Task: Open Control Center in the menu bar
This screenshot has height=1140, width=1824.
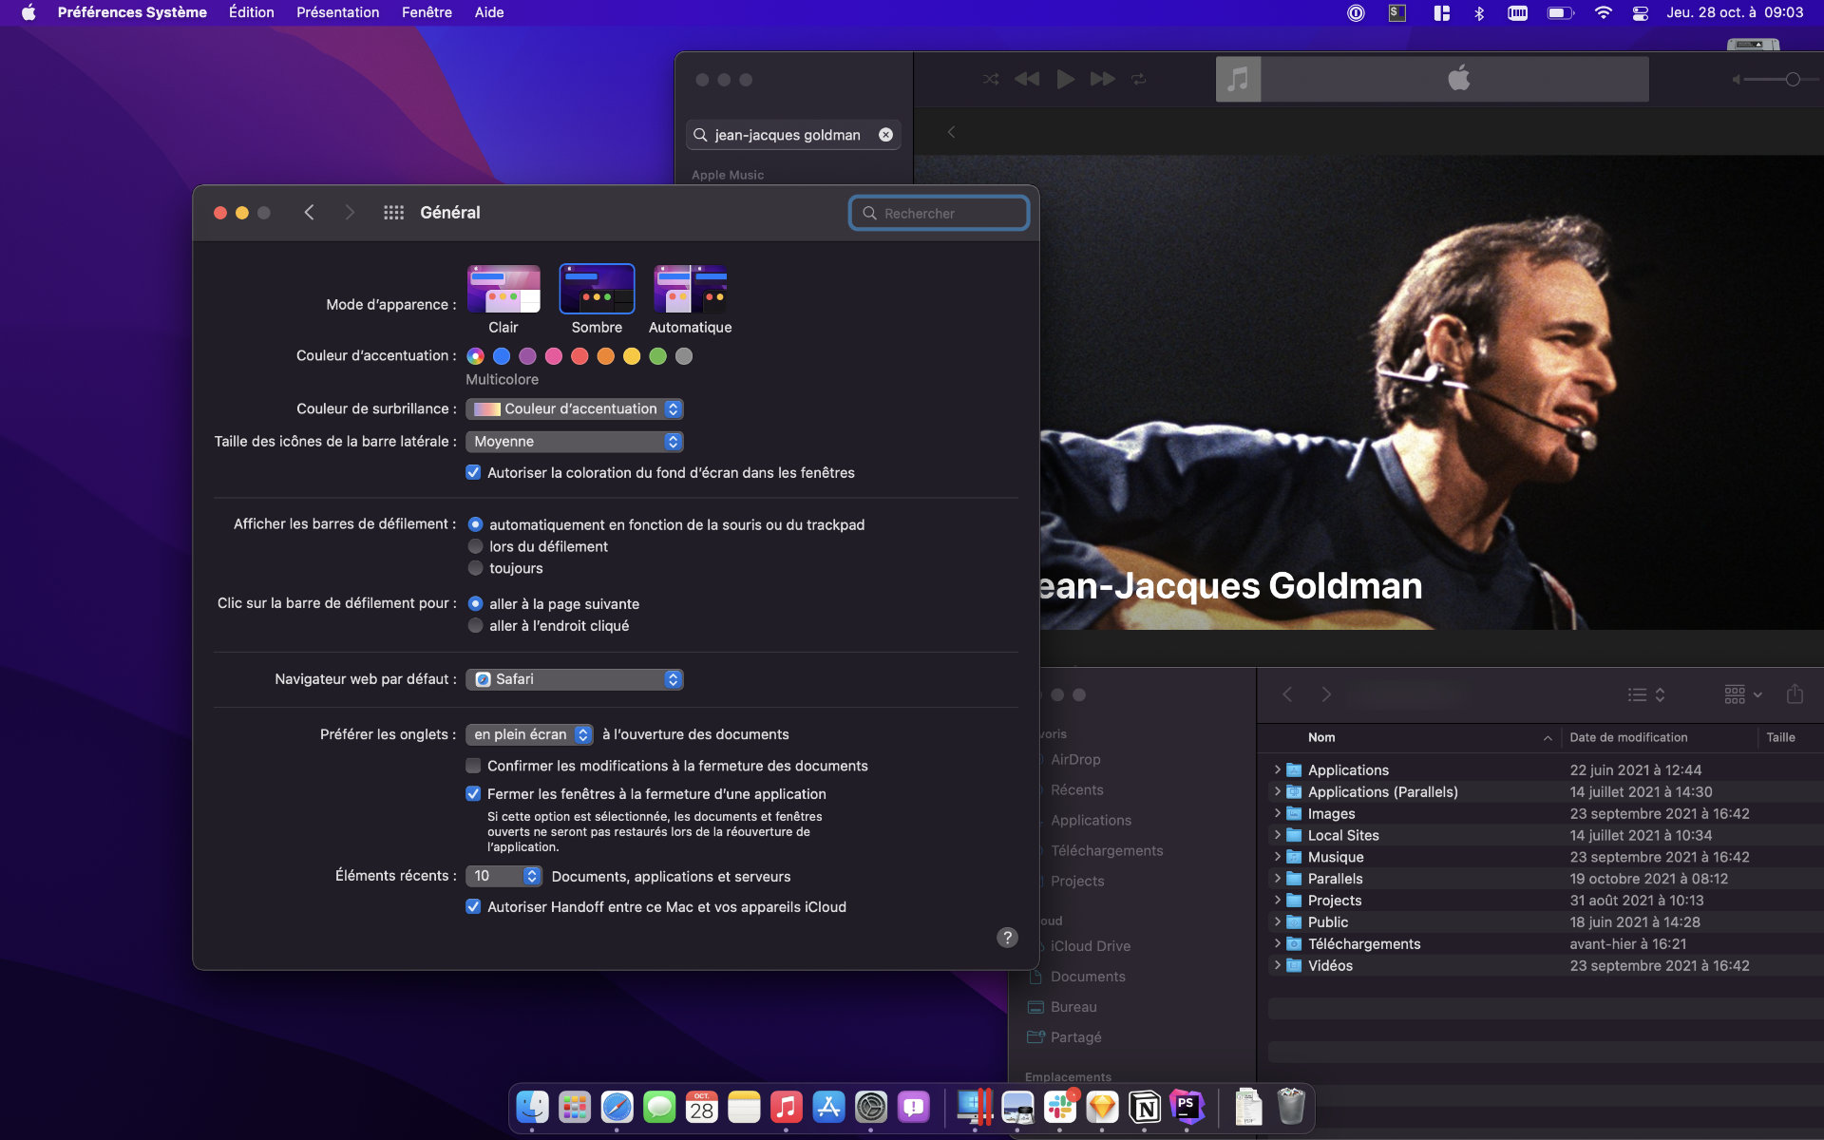Action: (1641, 13)
